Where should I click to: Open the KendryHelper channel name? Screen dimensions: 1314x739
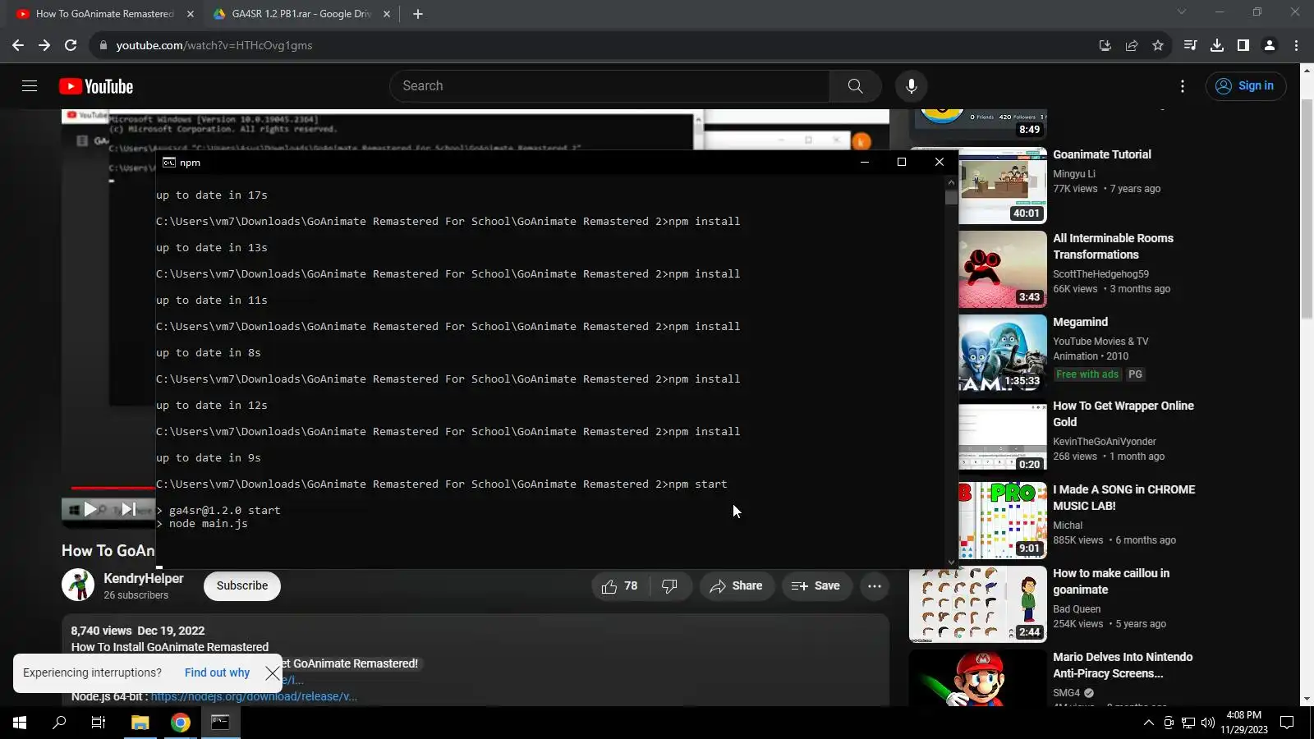[144, 579]
